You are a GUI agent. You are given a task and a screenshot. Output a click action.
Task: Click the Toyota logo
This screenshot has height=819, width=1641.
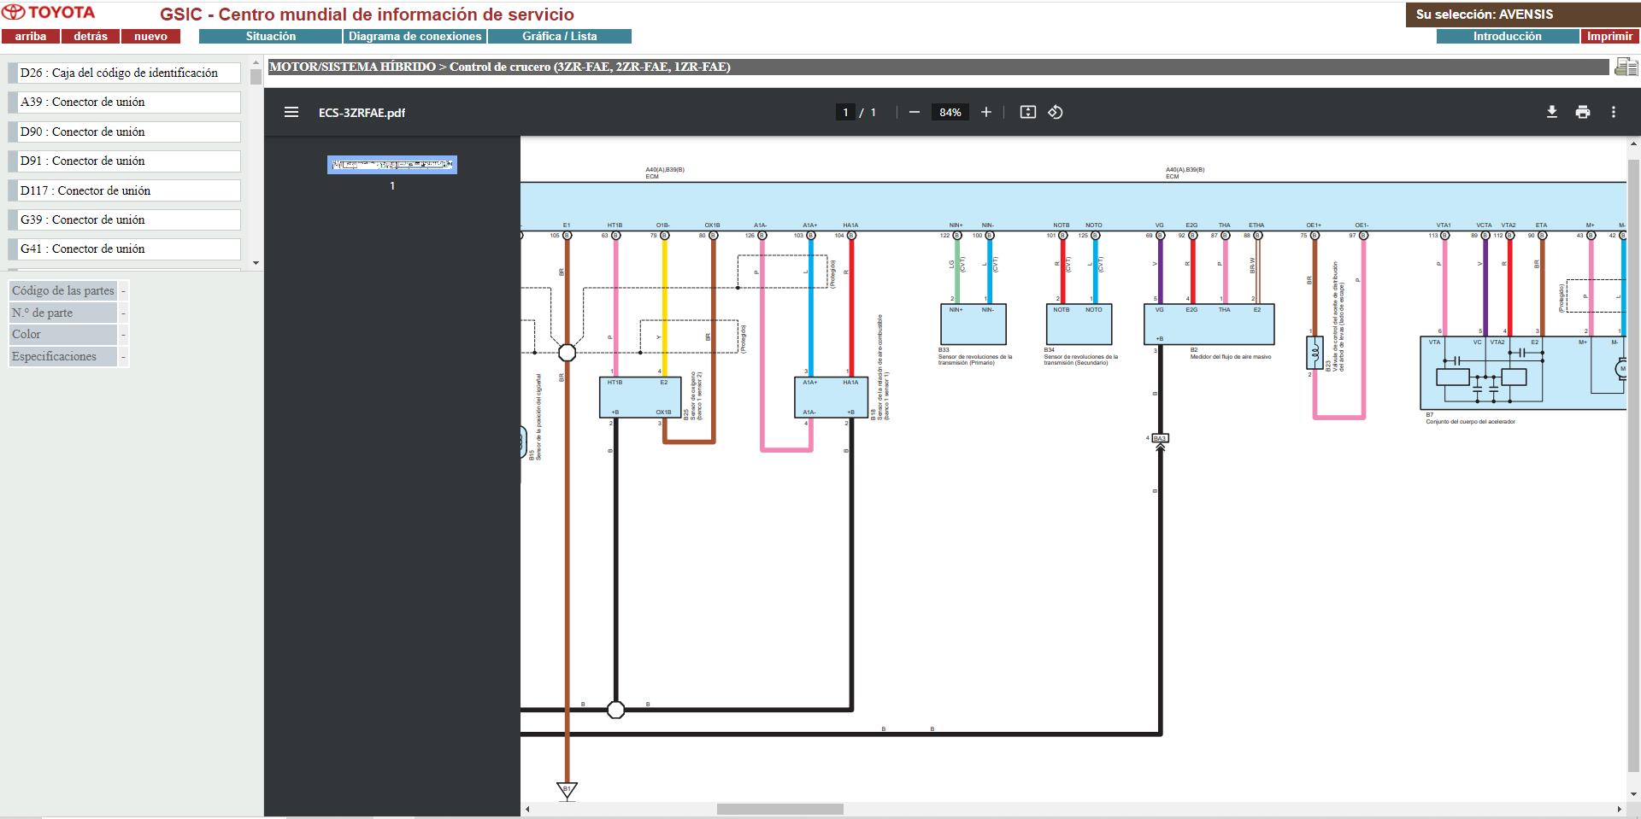tap(49, 13)
